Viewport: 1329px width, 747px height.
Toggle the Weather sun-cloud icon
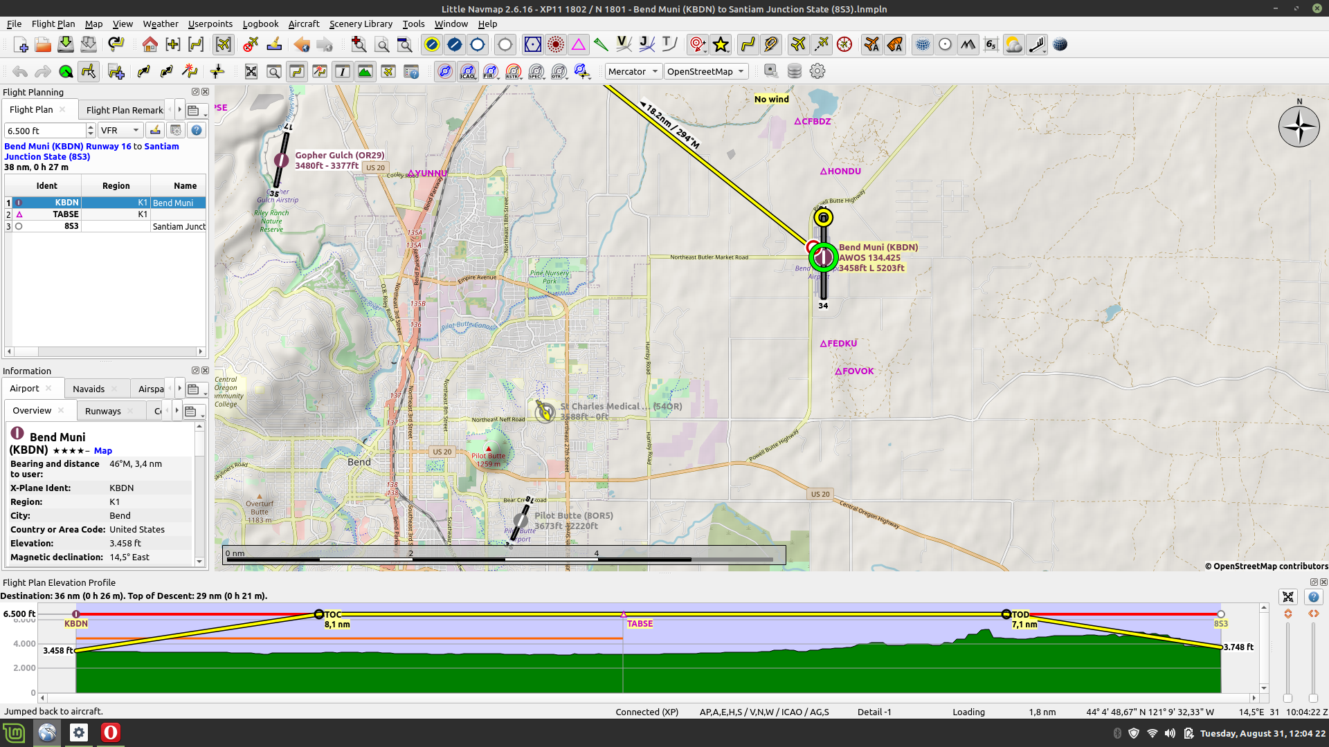pos(1013,45)
